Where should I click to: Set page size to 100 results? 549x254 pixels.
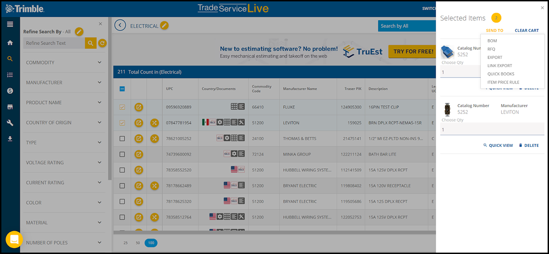click(151, 243)
